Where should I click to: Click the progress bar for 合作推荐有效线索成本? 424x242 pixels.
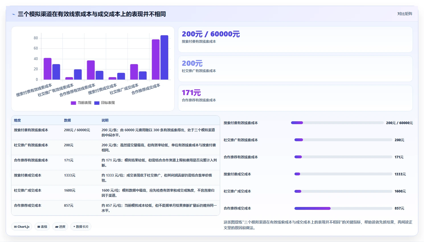(343, 157)
